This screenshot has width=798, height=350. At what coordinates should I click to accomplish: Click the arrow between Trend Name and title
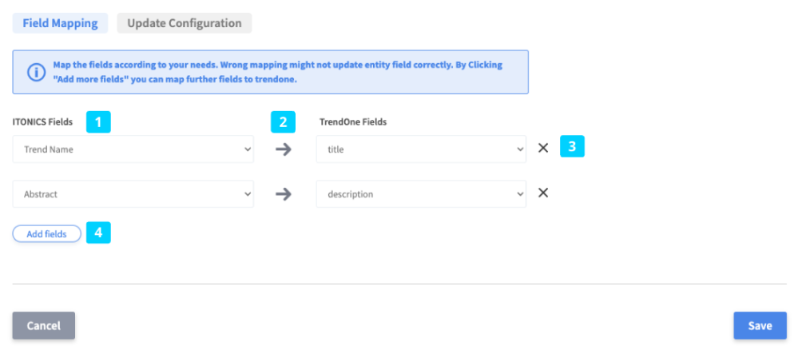tap(284, 149)
